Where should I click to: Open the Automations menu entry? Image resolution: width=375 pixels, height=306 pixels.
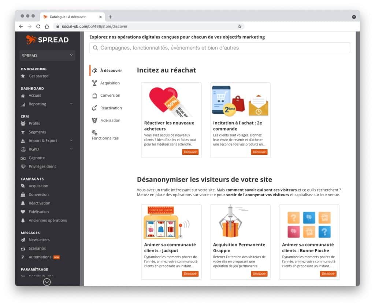pyautogui.click(x=40, y=257)
